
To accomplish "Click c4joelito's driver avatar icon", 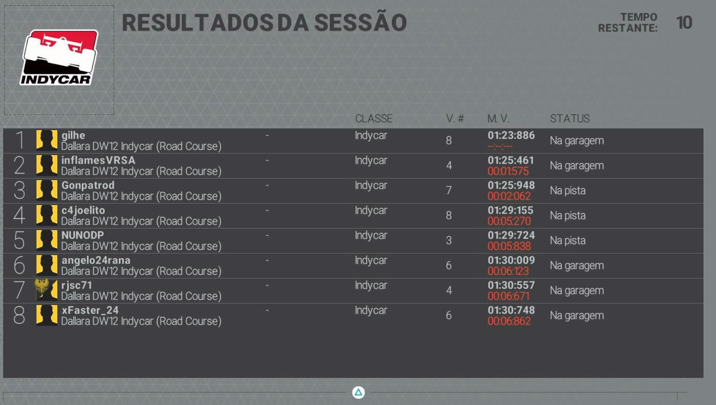I will point(46,216).
